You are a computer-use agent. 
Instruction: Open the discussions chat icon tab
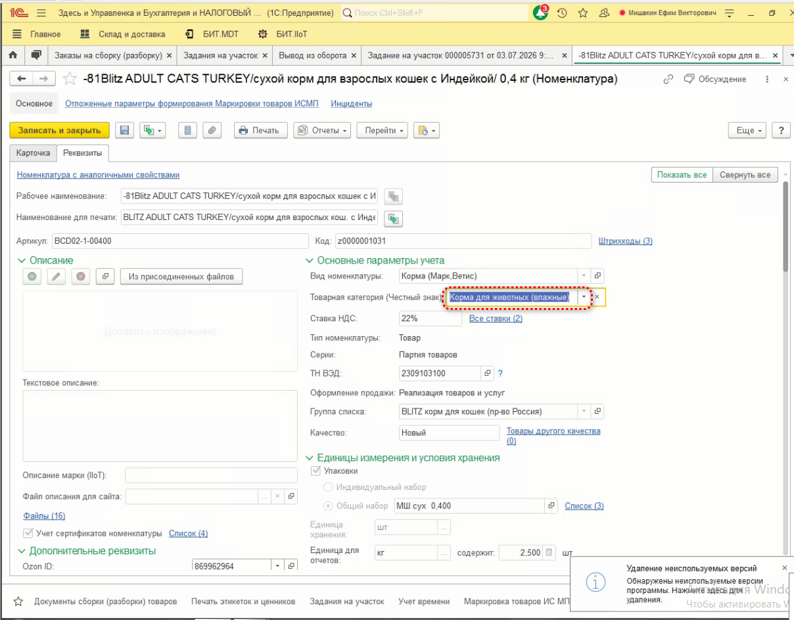pyautogui.click(x=36, y=55)
